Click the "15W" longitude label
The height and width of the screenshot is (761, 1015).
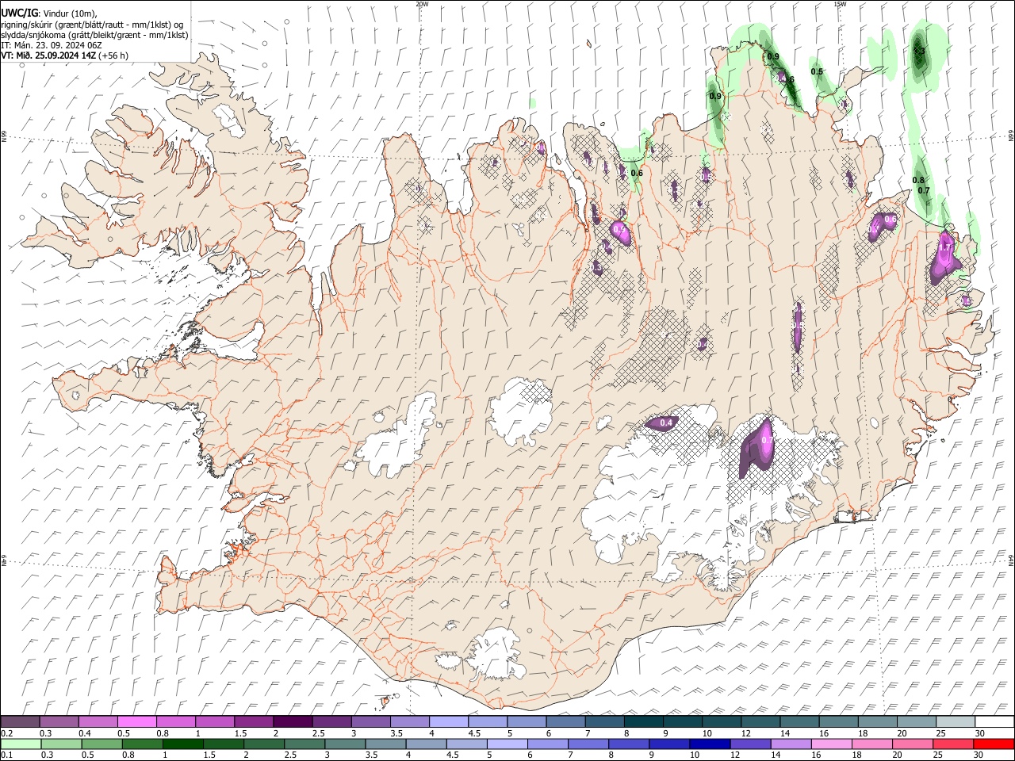click(x=840, y=4)
